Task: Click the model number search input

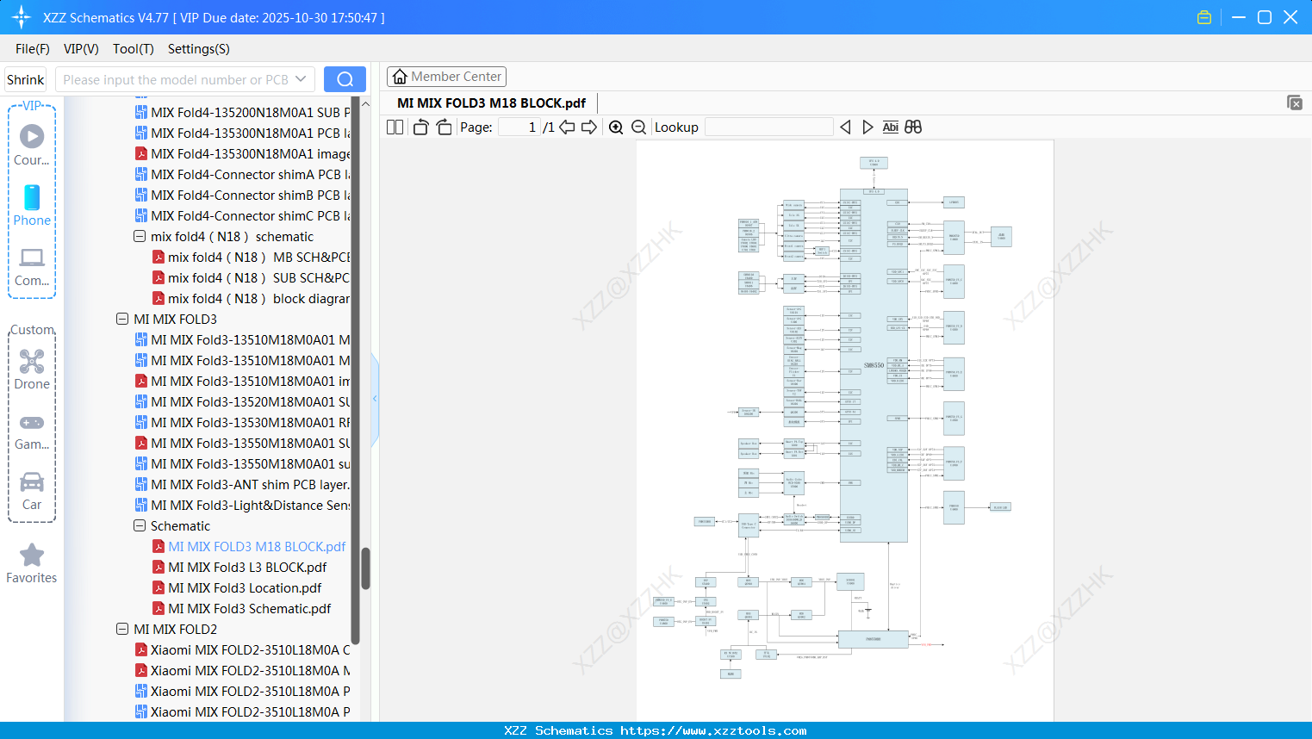Action: coord(175,79)
